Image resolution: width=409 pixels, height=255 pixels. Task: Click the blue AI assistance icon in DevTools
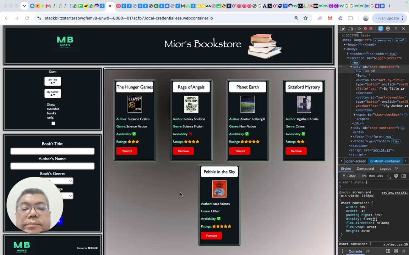point(380,29)
